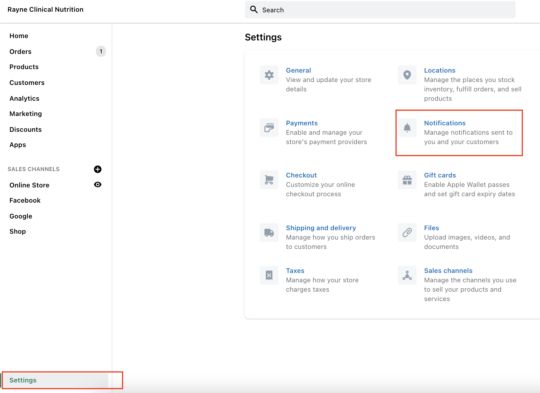Go to Products in the sidebar
The height and width of the screenshot is (393, 540).
tap(24, 67)
